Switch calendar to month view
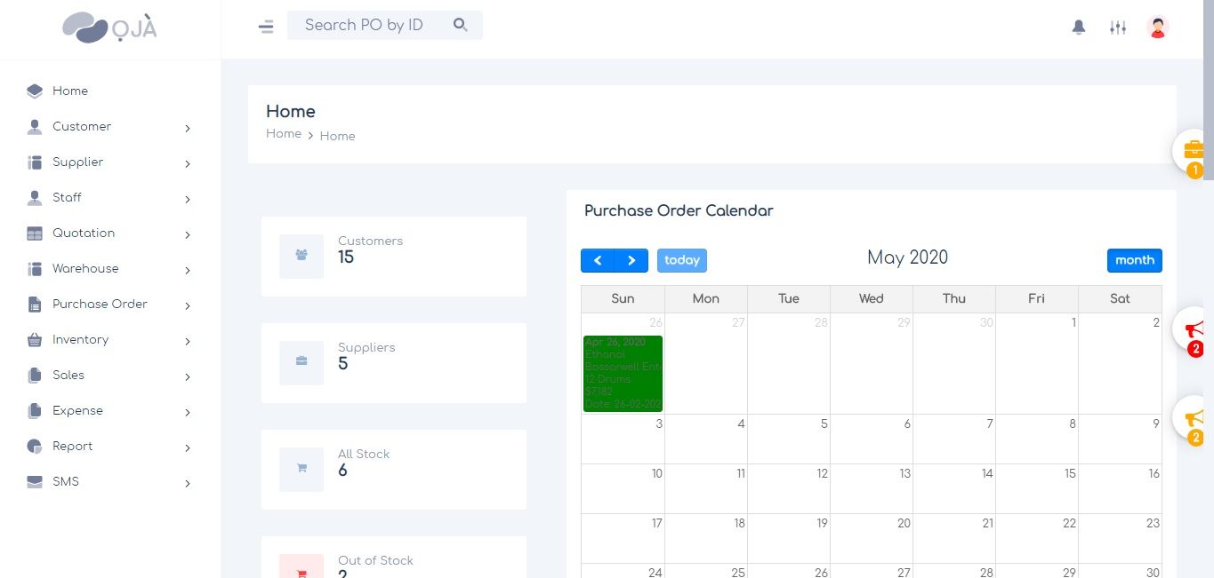Screen dimensions: 1214x578 pos(1134,260)
